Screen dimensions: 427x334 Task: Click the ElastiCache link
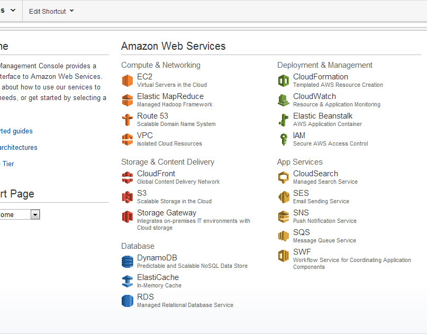[158, 277]
